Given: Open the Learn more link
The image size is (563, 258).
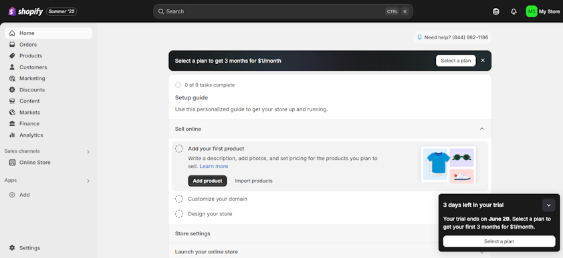Looking at the screenshot, I should click(x=214, y=167).
